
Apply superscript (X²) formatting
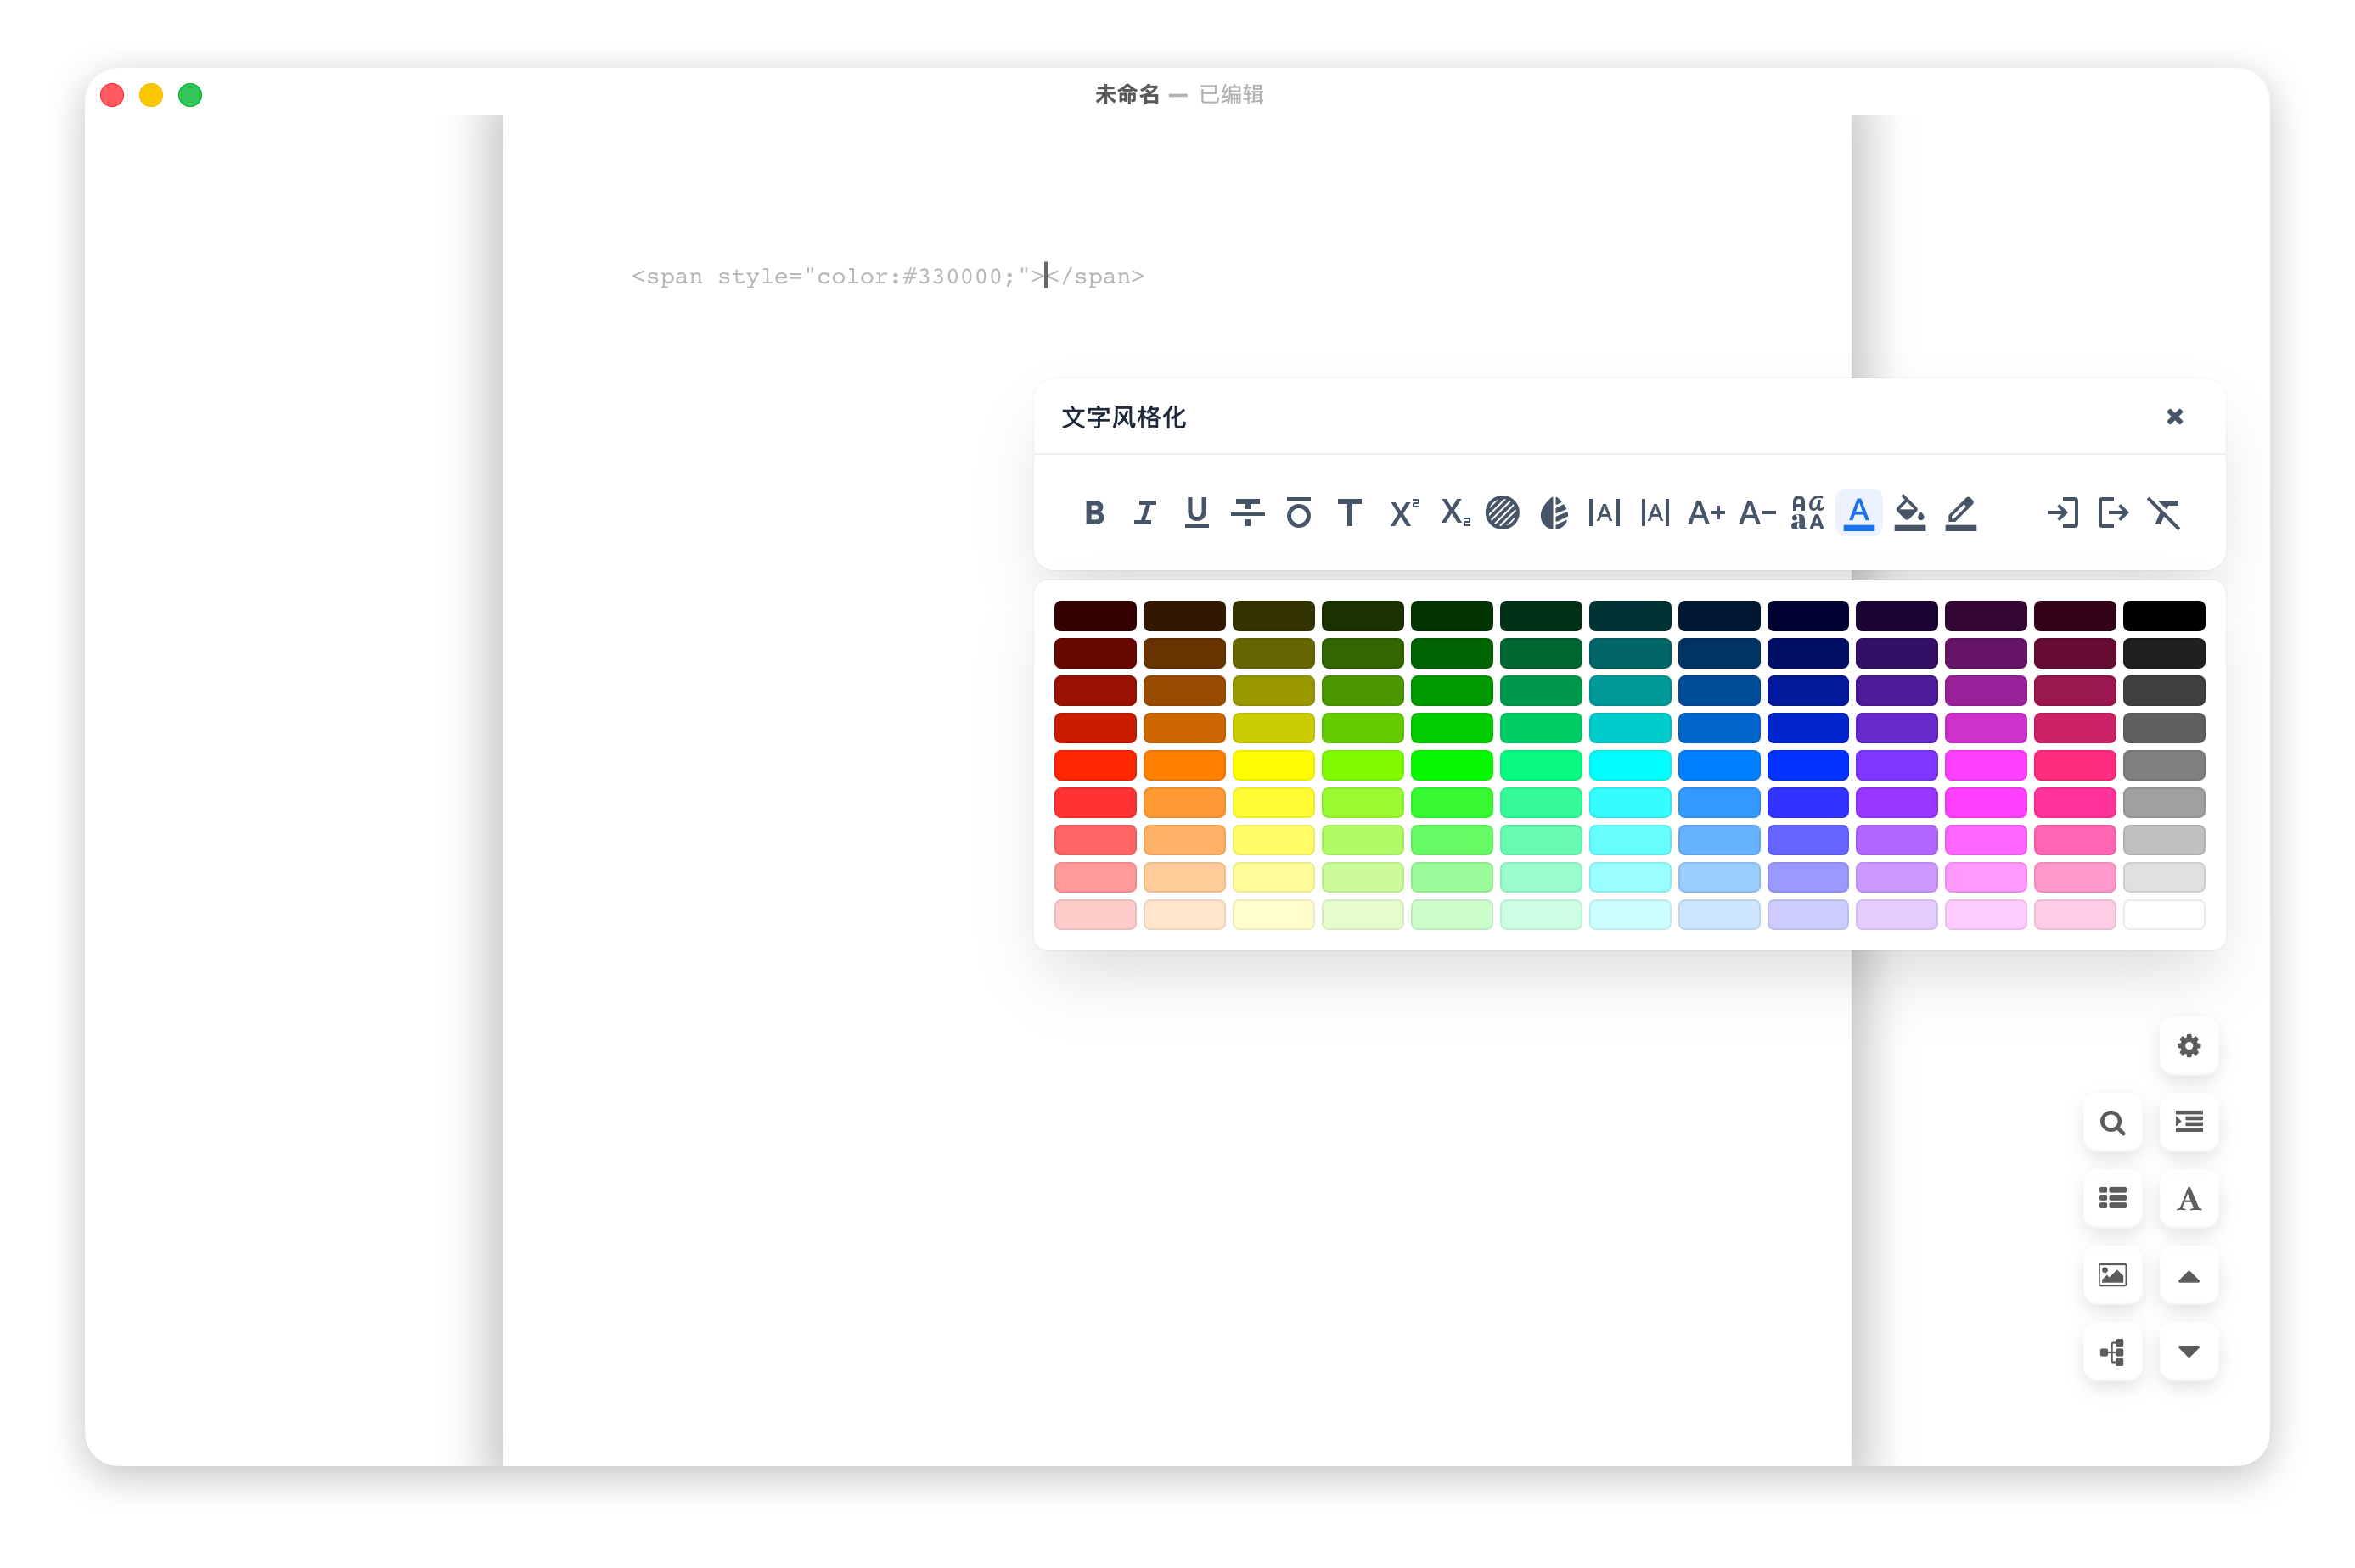[1403, 513]
